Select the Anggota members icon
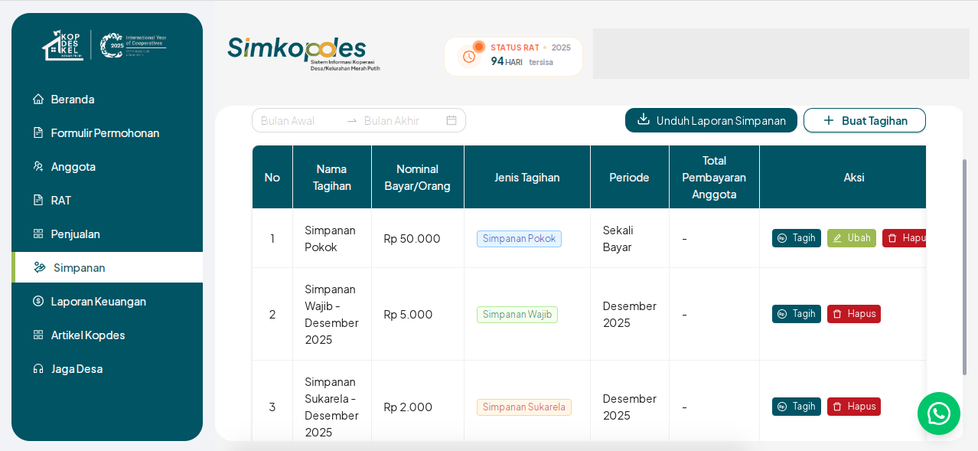The height and width of the screenshot is (451, 978). (x=37, y=166)
